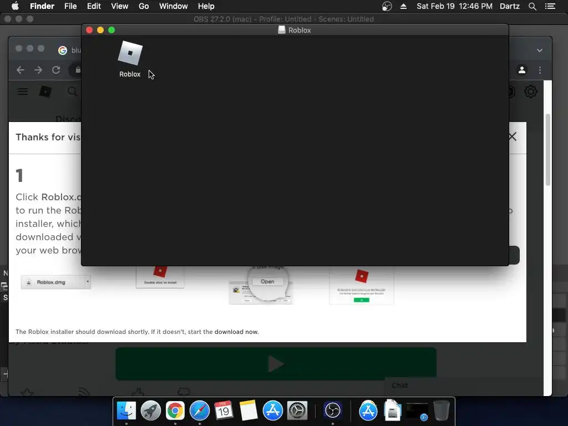Screen dimensions: 568x426
Task: Click the green Play button behind the dialog
Action: (276, 364)
